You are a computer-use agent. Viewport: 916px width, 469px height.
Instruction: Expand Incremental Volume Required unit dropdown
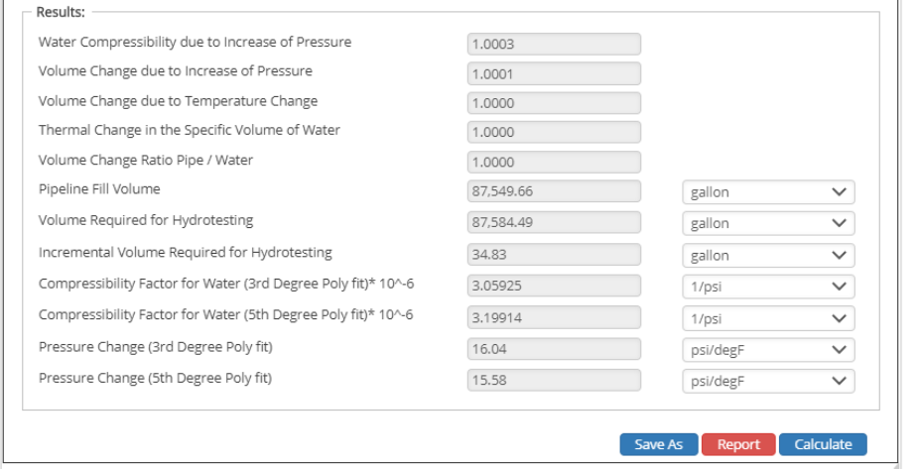768,255
